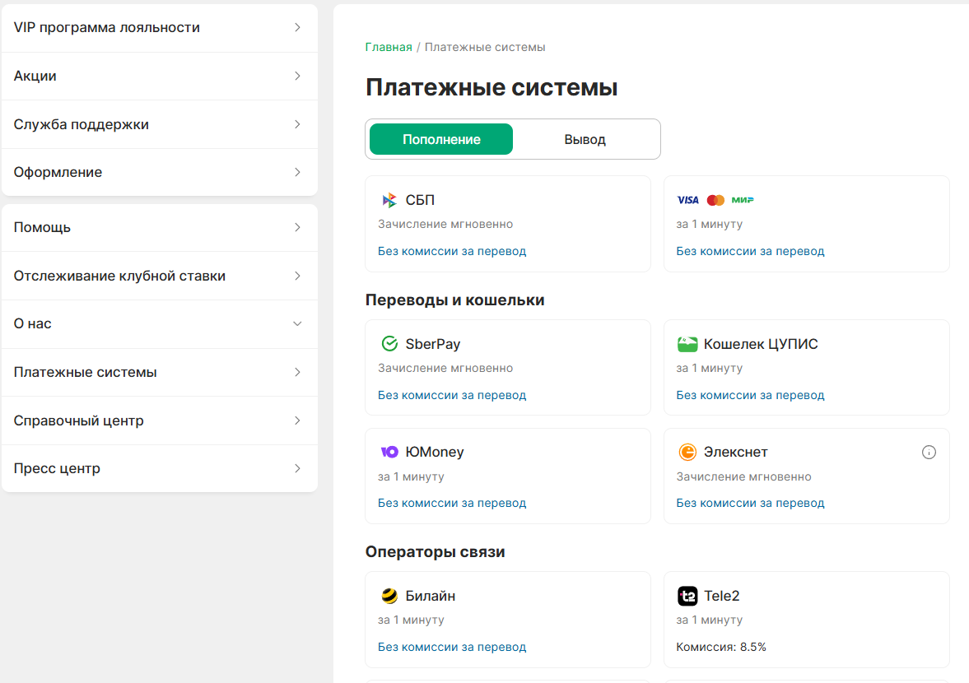Click the Элекснет card title
969x683 pixels.
point(735,452)
